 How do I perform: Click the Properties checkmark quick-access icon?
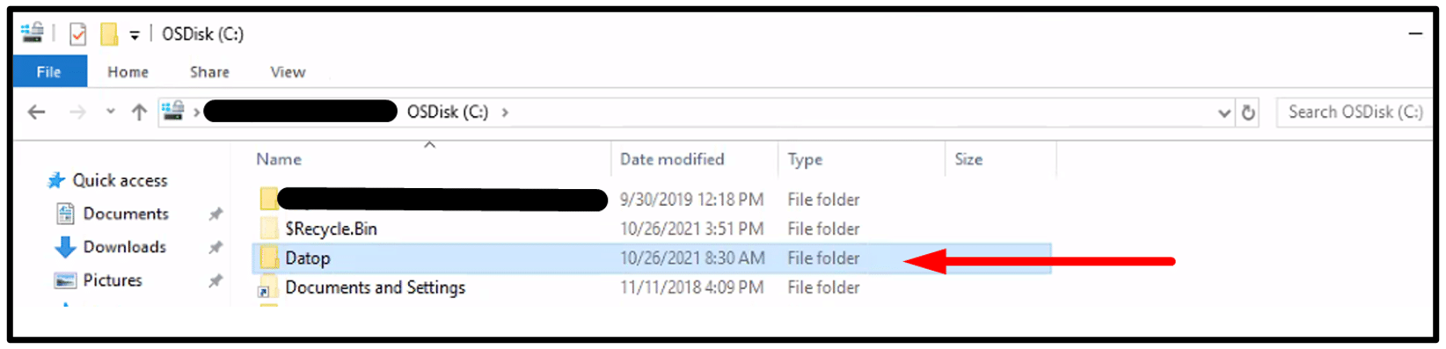pos(78,34)
